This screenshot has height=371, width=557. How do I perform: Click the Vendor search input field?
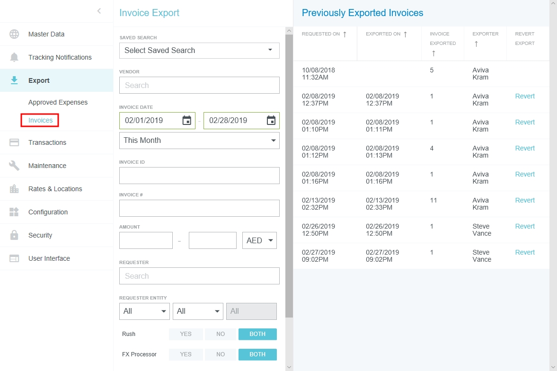199,85
